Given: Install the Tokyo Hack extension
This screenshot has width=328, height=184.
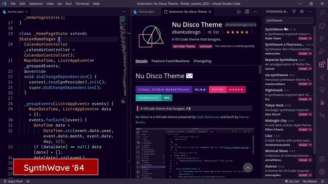Looking at the screenshot, I should (x=303, y=114).
